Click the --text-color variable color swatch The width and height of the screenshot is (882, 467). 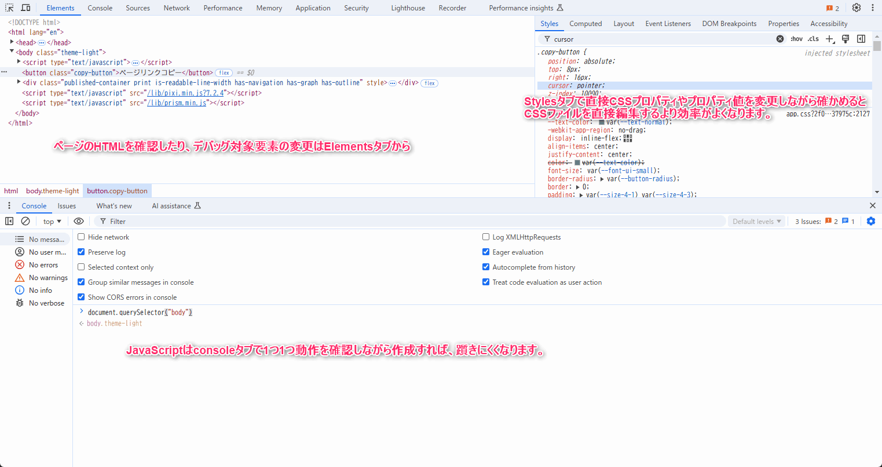tap(602, 122)
